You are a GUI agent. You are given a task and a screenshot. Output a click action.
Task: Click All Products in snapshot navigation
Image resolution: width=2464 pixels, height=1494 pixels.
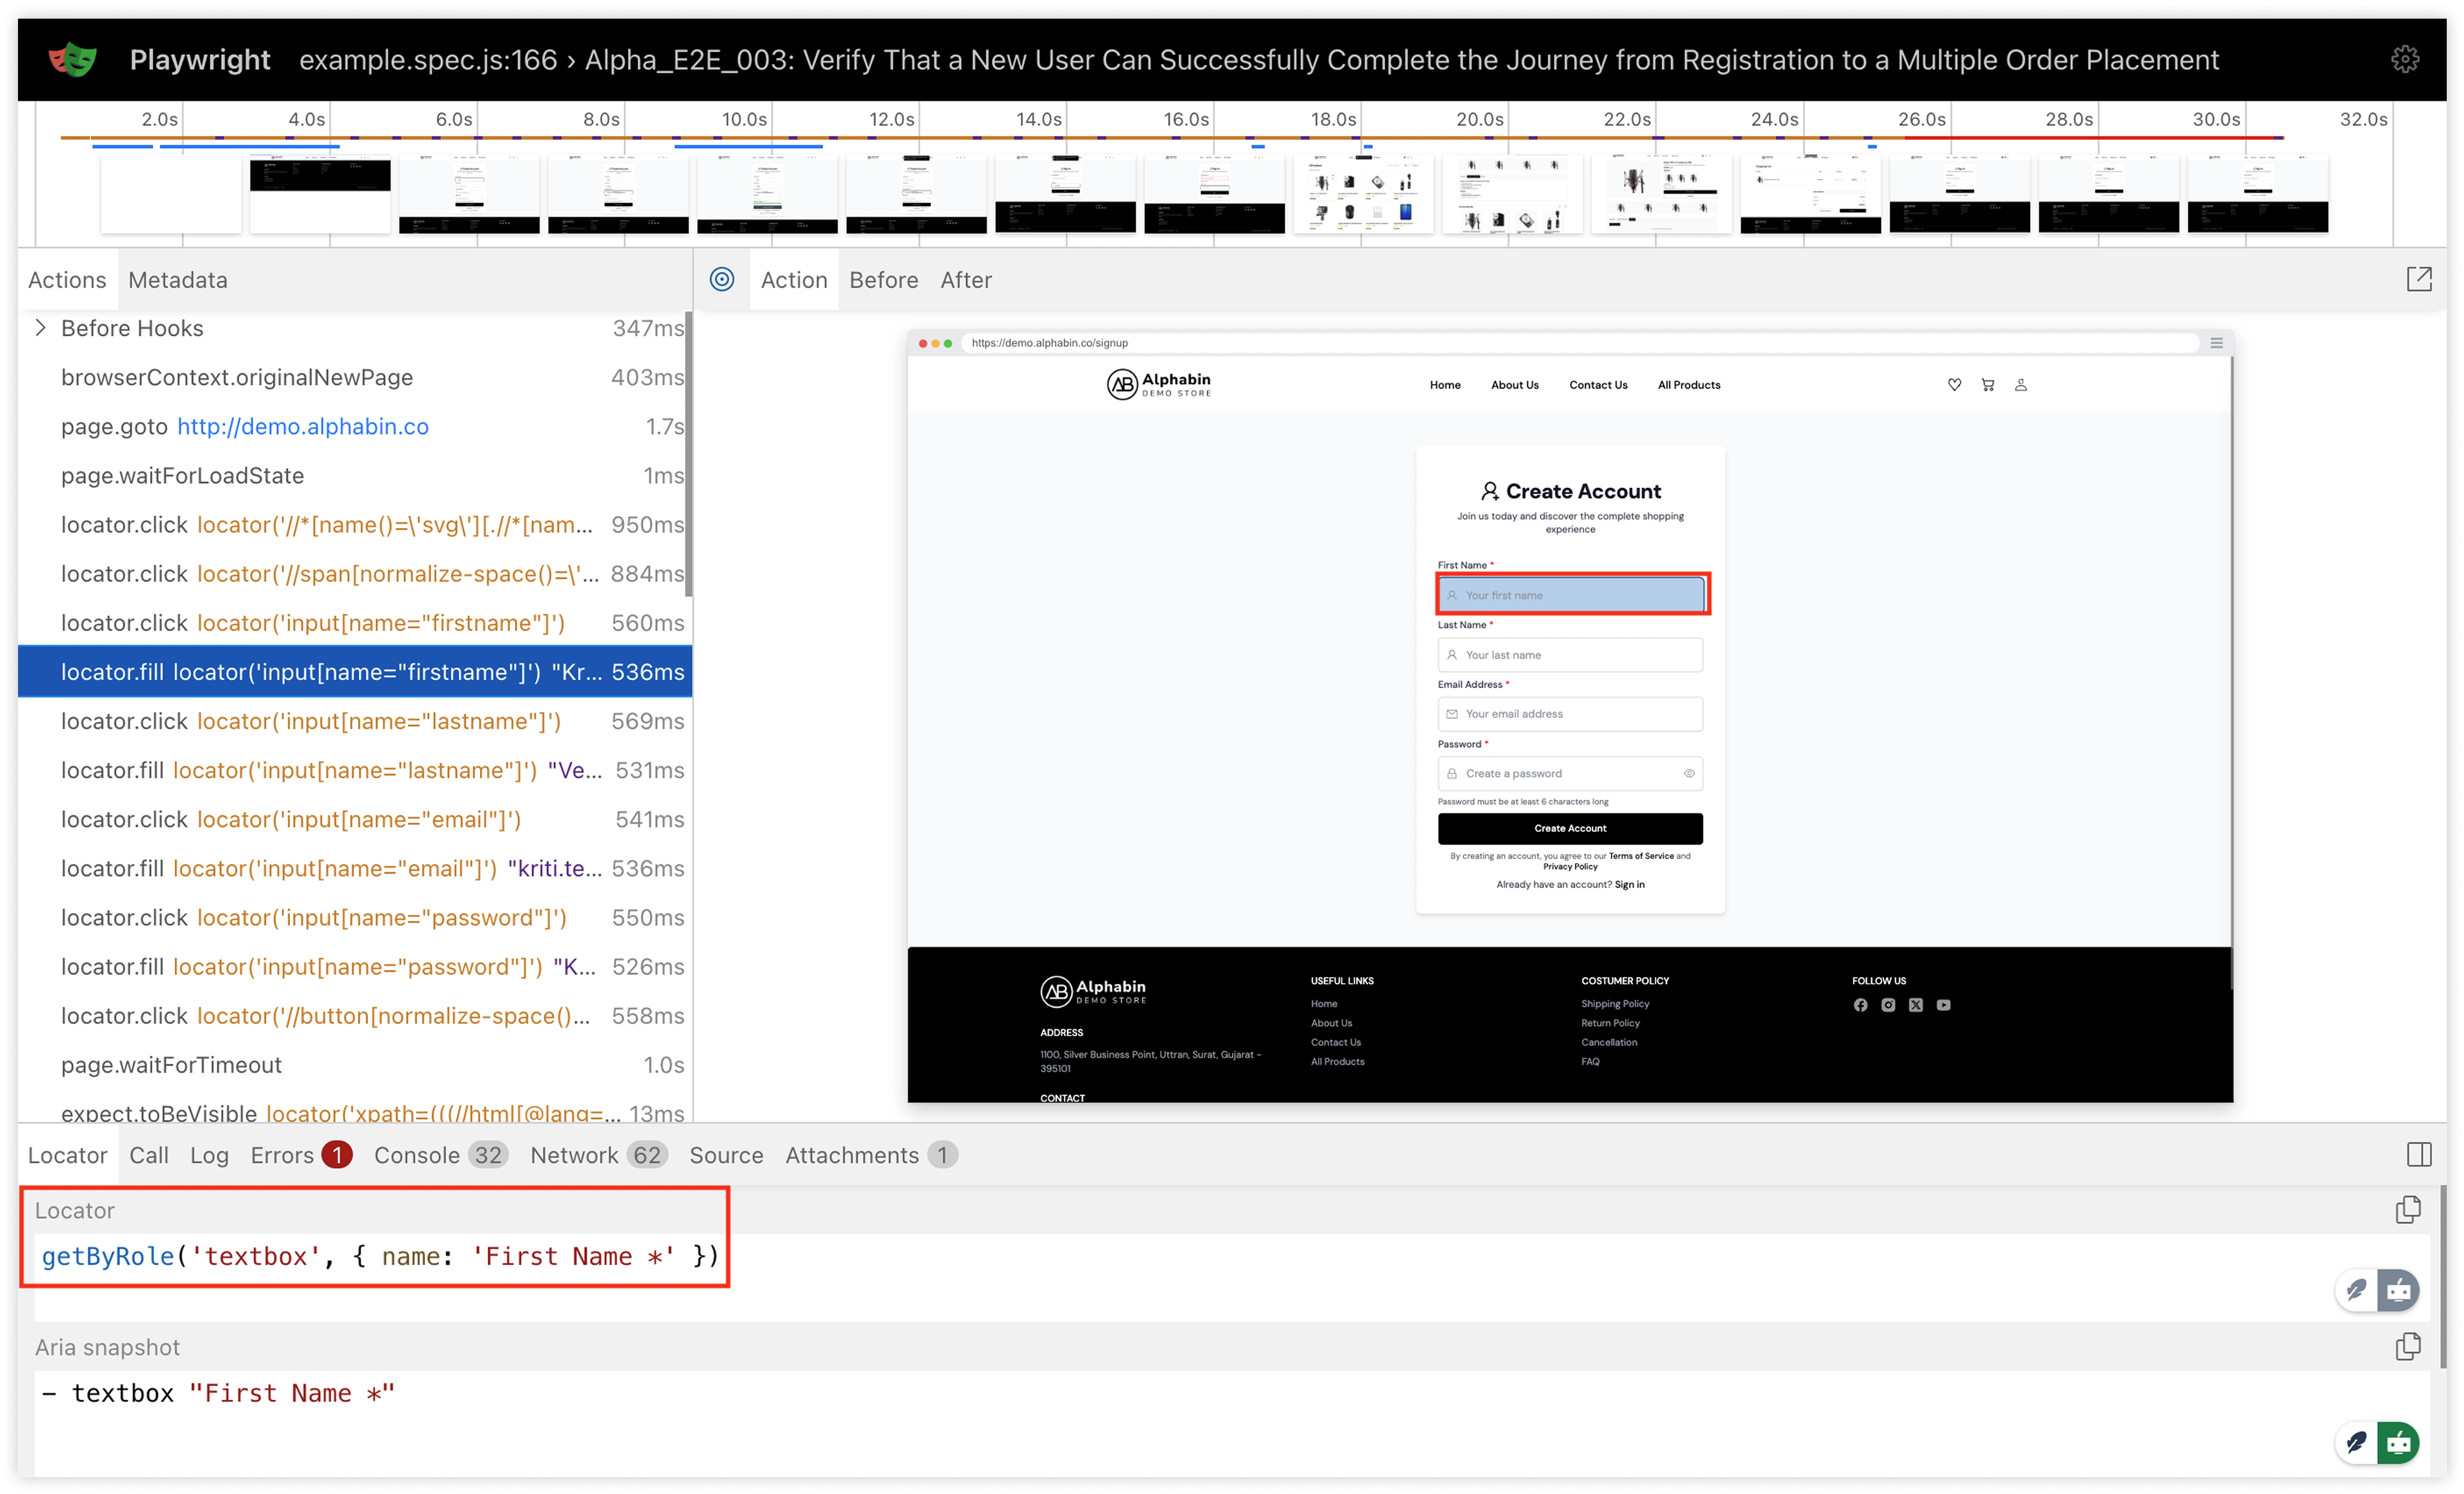point(1689,385)
